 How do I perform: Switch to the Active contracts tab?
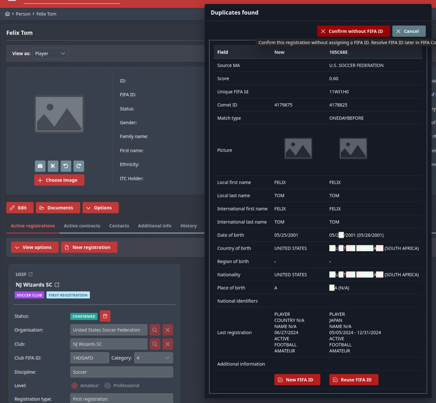tap(82, 226)
